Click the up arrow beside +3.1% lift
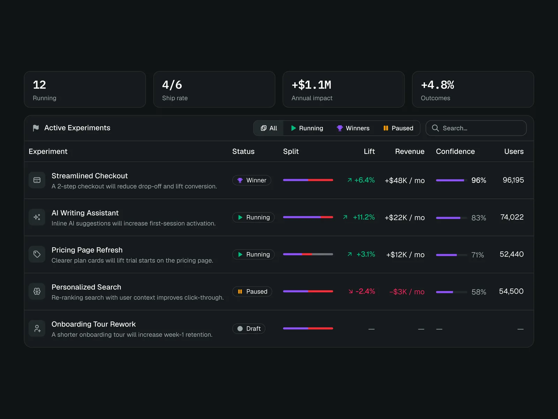558x419 pixels. [x=349, y=254]
